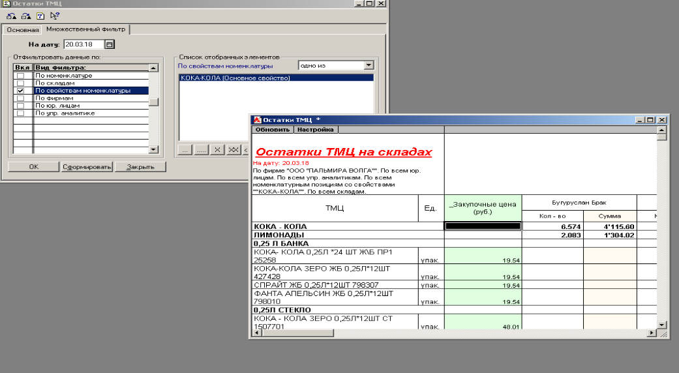Click the 'Сформировать' button
Viewport: 679px width, 373px height.
(87, 166)
